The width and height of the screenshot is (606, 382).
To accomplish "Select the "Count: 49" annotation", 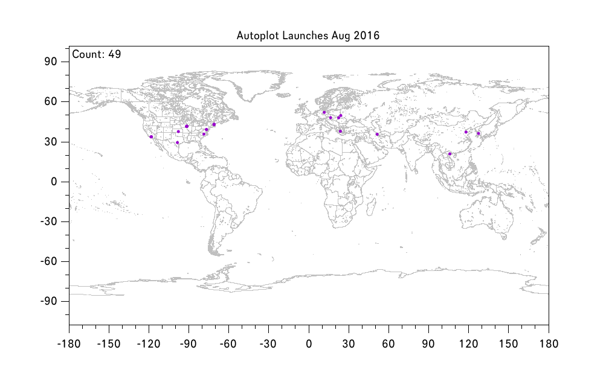I will click(x=97, y=54).
